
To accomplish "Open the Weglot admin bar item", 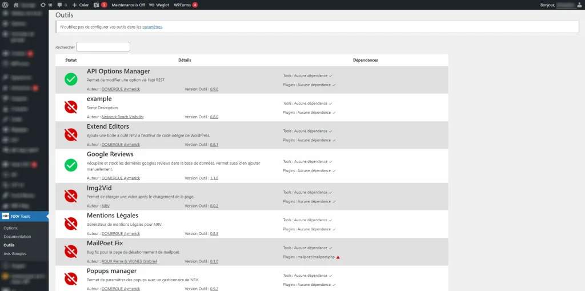I will (159, 5).
